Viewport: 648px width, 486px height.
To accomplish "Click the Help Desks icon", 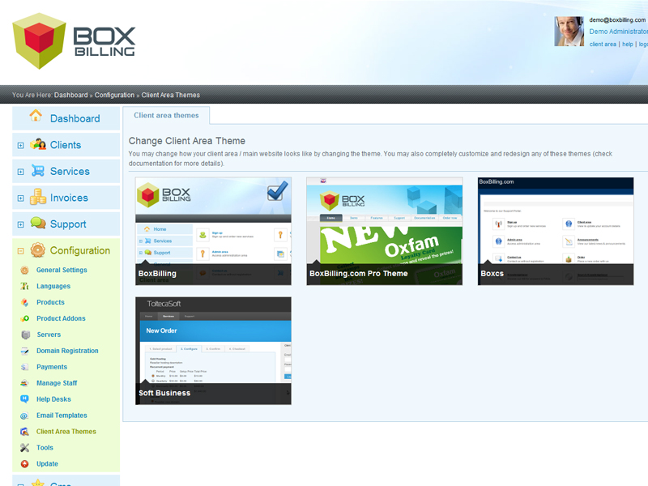I will coord(25,399).
